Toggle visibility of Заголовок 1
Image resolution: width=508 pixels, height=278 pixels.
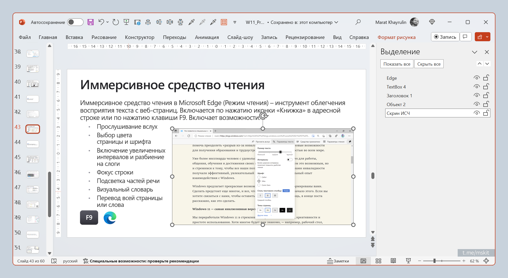477,96
